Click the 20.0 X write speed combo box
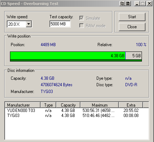The image size is (154, 142). tap(20, 24)
